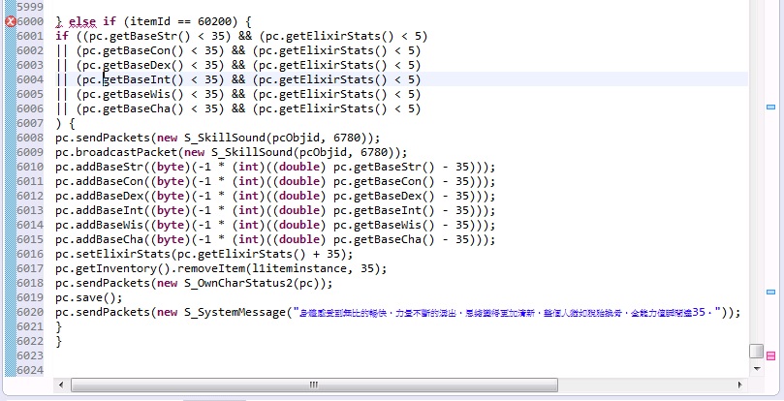
Task: Click 'pc.addBaseStr' on line 6010
Action: (99, 167)
